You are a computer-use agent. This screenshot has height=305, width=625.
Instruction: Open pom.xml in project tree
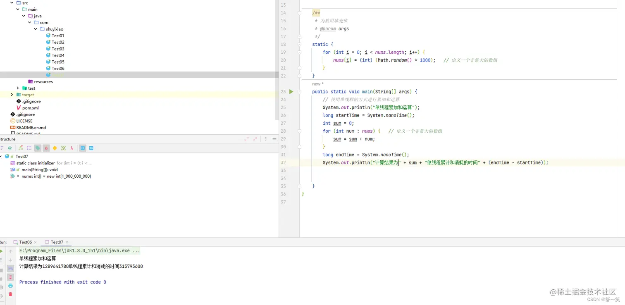(x=30, y=108)
